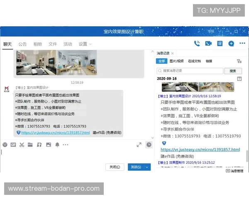
Task: Filter records by 图片/视频
Action: [176, 61]
